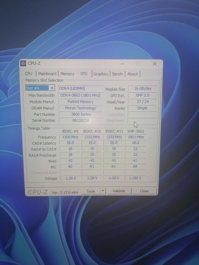Click the Close button at bottom
The image size is (199, 265).
[144, 191]
